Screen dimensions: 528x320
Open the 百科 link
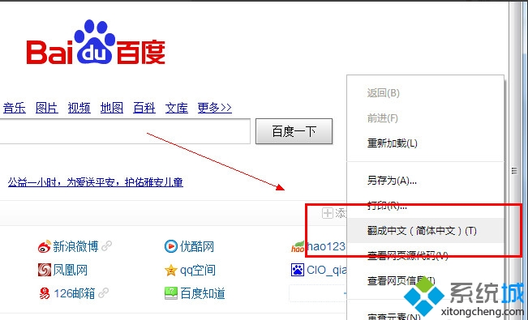(144, 108)
